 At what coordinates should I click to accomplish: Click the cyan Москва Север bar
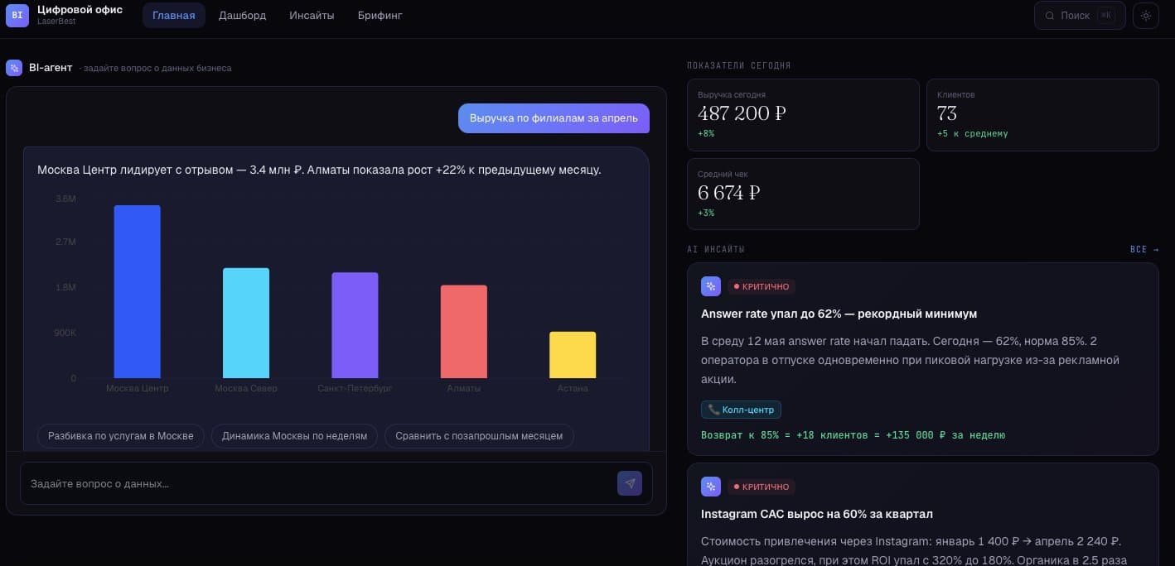coord(246,324)
